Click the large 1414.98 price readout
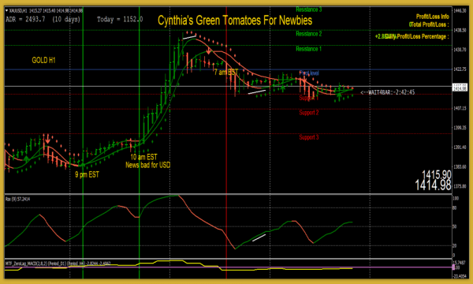The width and height of the screenshot is (473, 284). click(x=433, y=185)
